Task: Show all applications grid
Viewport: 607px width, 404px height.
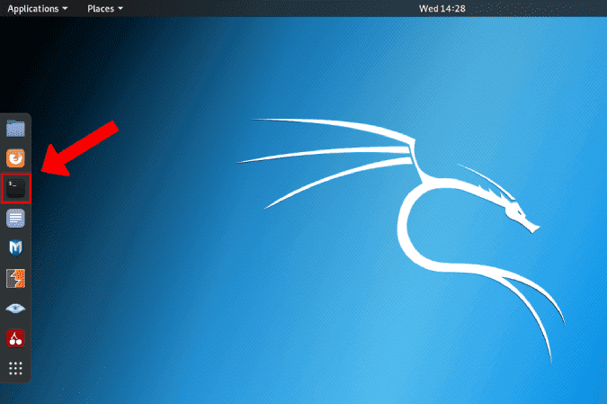Action: [15, 368]
